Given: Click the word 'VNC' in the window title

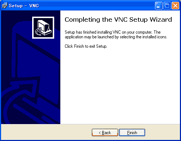Looking at the screenshot, I should coord(34,6).
